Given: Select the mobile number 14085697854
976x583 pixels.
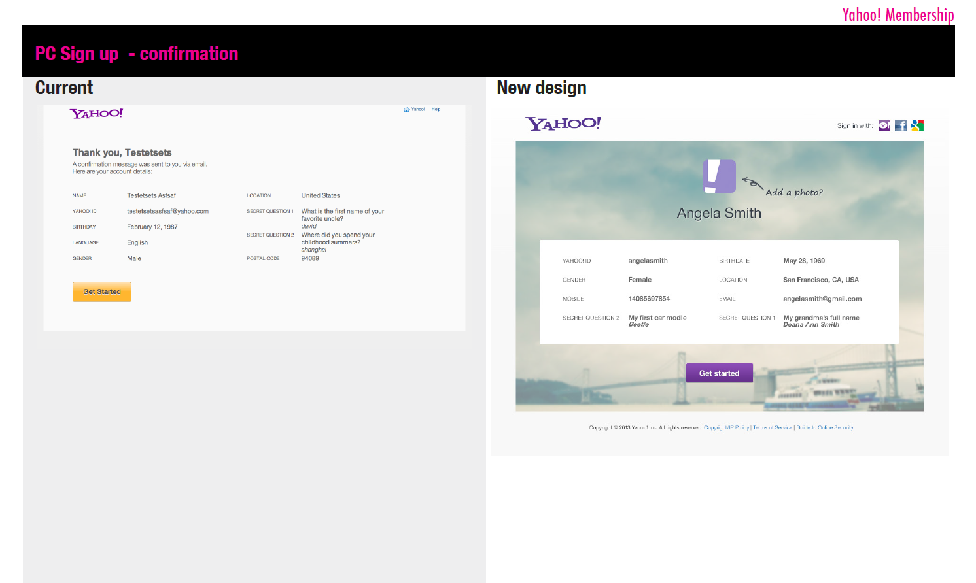Looking at the screenshot, I should 649,299.
